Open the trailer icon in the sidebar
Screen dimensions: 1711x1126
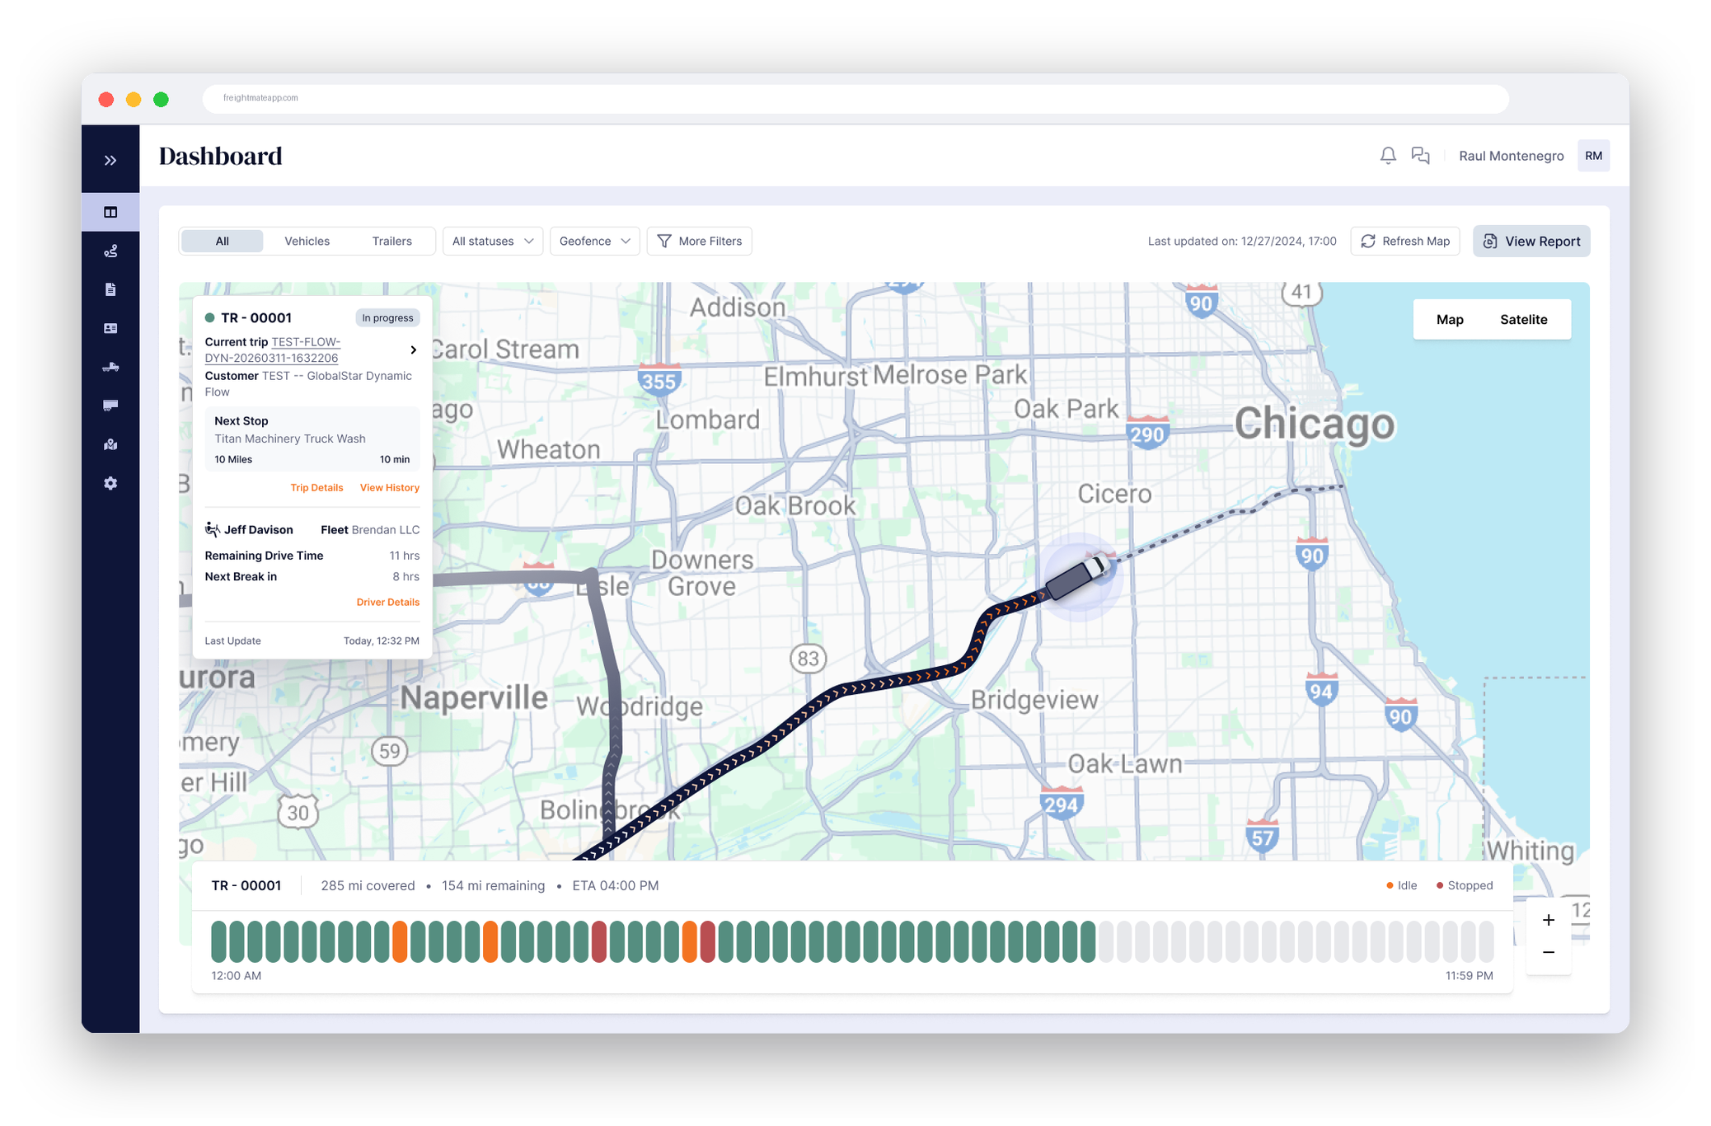pos(110,405)
